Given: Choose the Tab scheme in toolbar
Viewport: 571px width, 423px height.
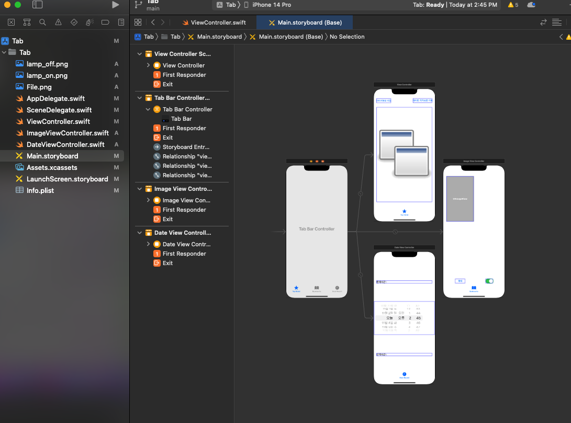Looking at the screenshot, I should click(x=227, y=5).
